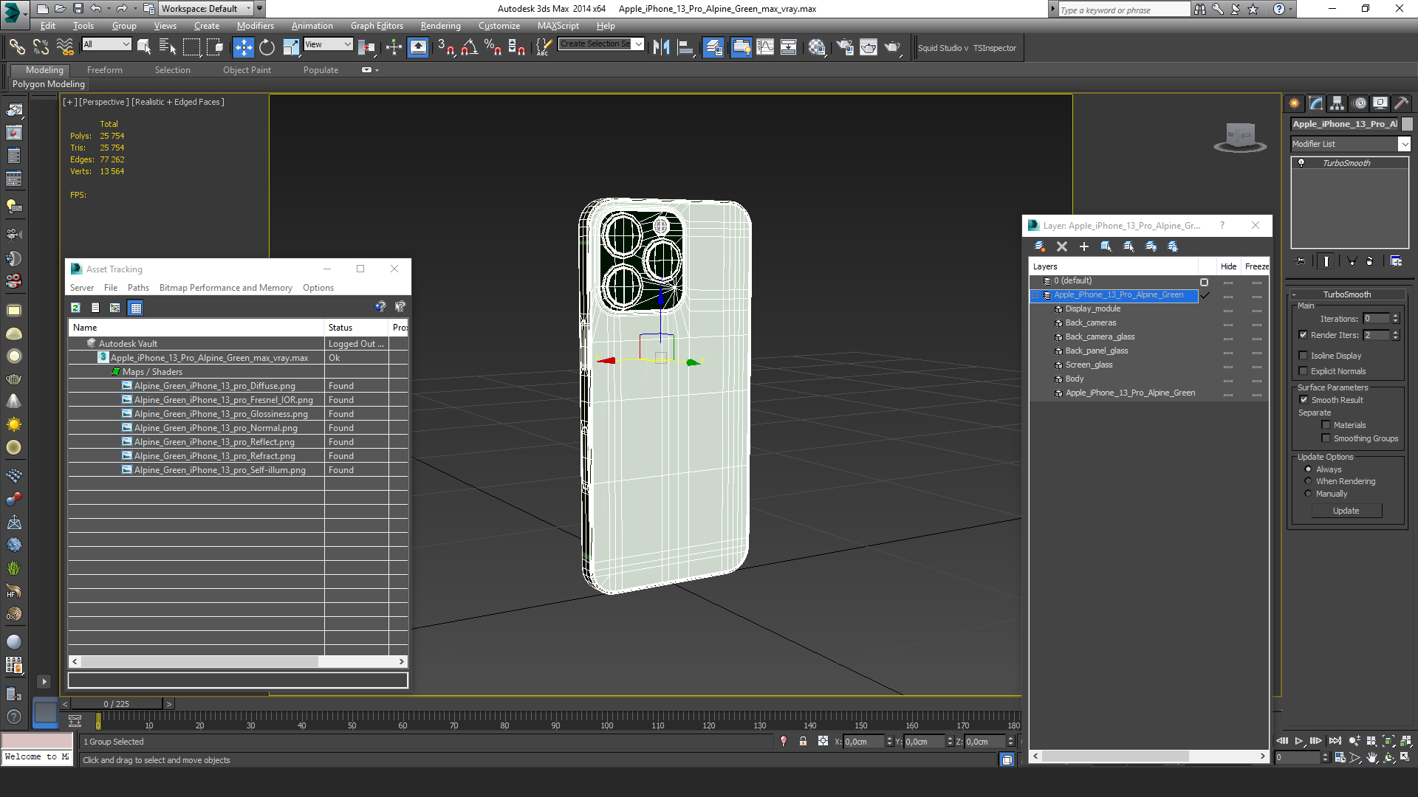This screenshot has height=797, width=1418.
Task: Collapse the Apple_iPhone_13_Pro_Alpine_Green layer tree
Action: coord(1035,295)
